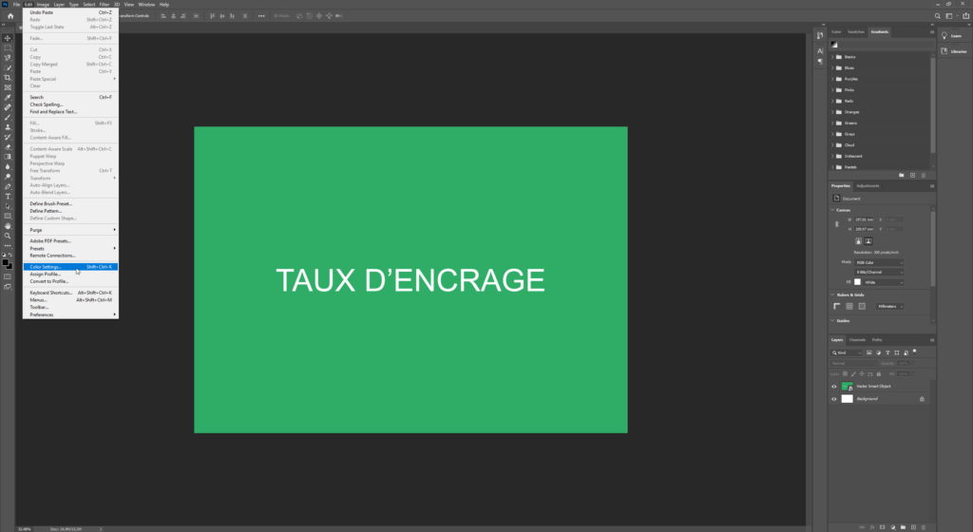This screenshot has height=532, width=973.
Task: Expand the Purples gradient folder
Action: tap(832, 80)
